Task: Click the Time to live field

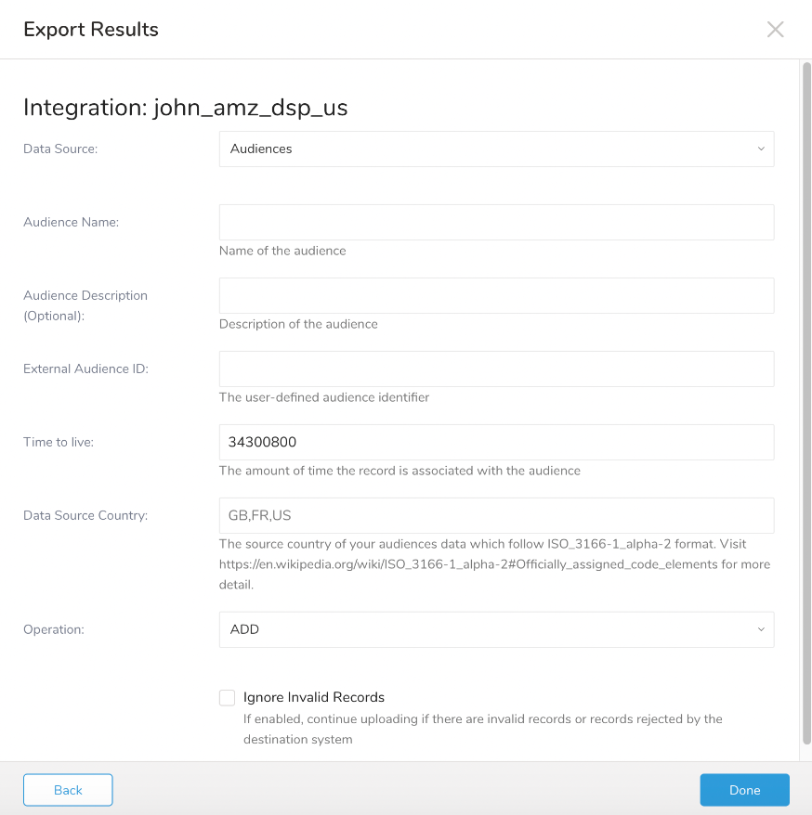Action: point(496,442)
